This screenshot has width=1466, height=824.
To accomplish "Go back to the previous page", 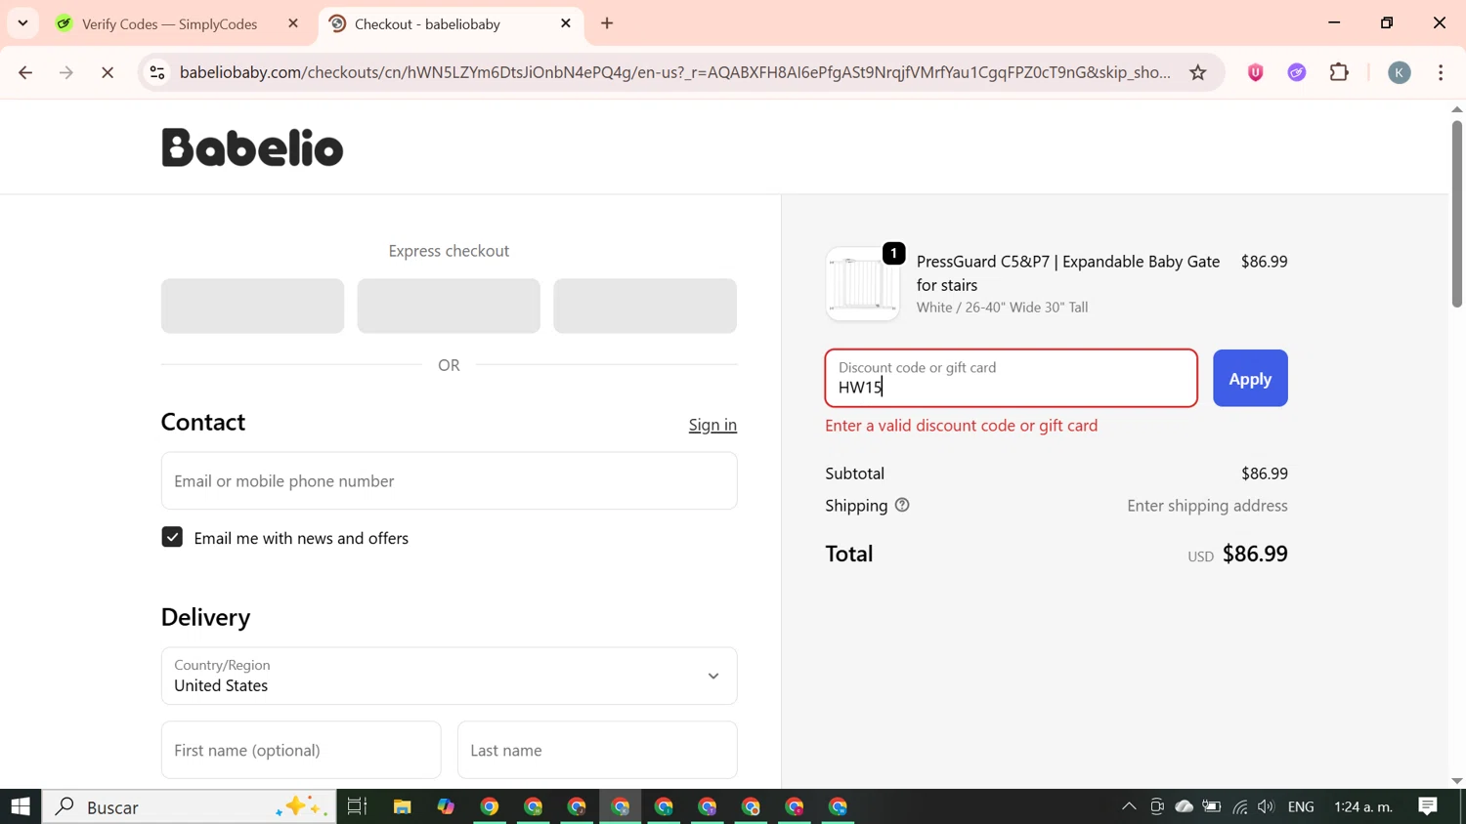I will click(25, 72).
